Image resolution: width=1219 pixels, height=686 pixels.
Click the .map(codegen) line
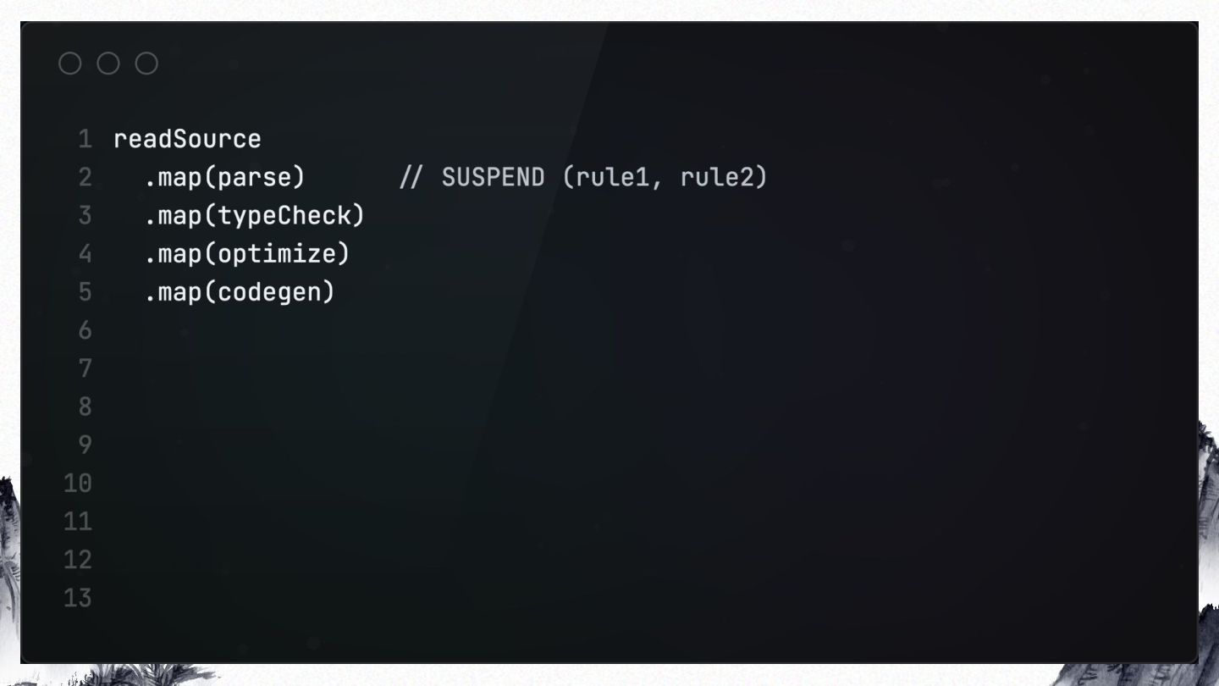tap(240, 292)
